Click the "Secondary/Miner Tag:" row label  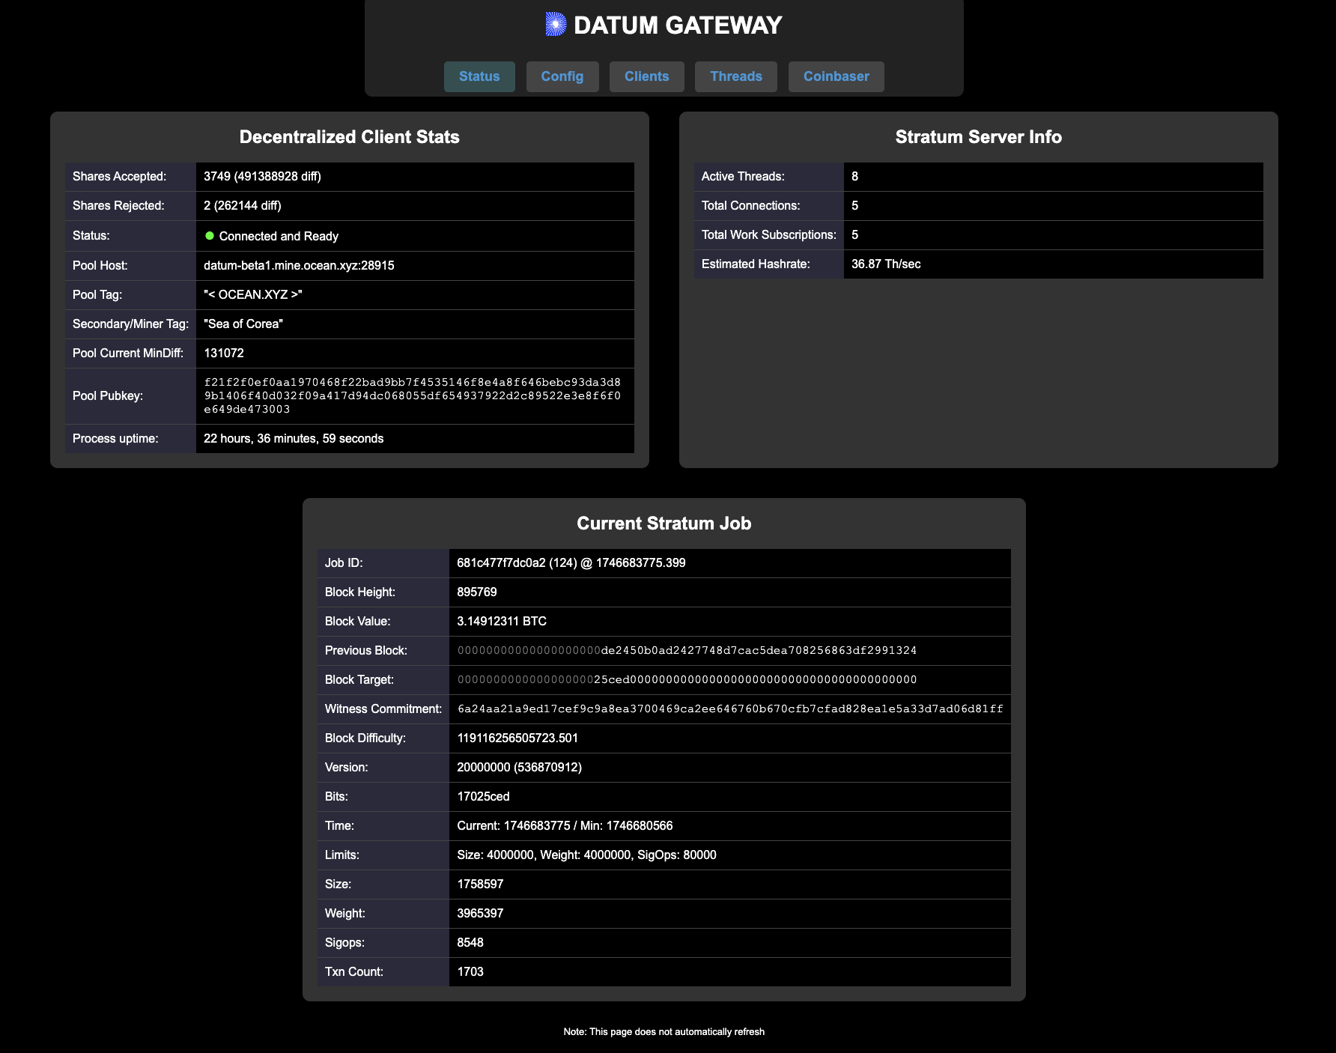click(130, 324)
